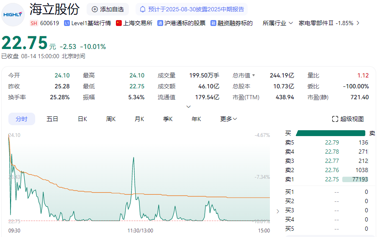Switch to the 日K chart tab

82,119
